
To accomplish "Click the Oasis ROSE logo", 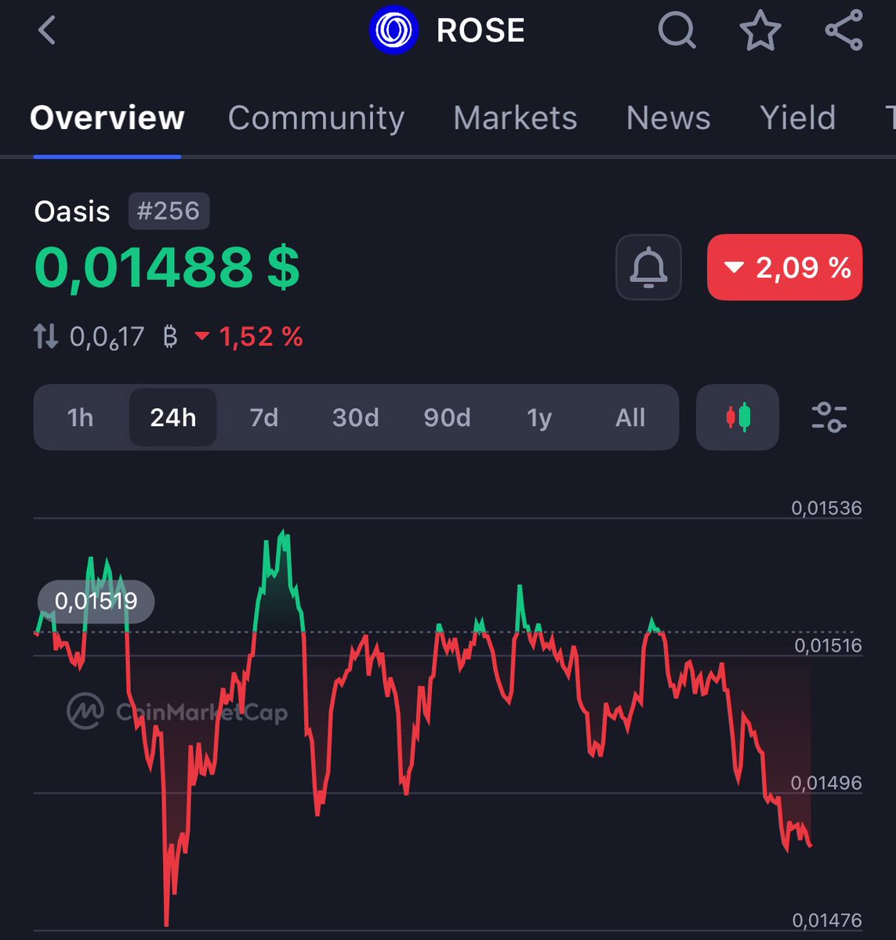I will tap(393, 31).
